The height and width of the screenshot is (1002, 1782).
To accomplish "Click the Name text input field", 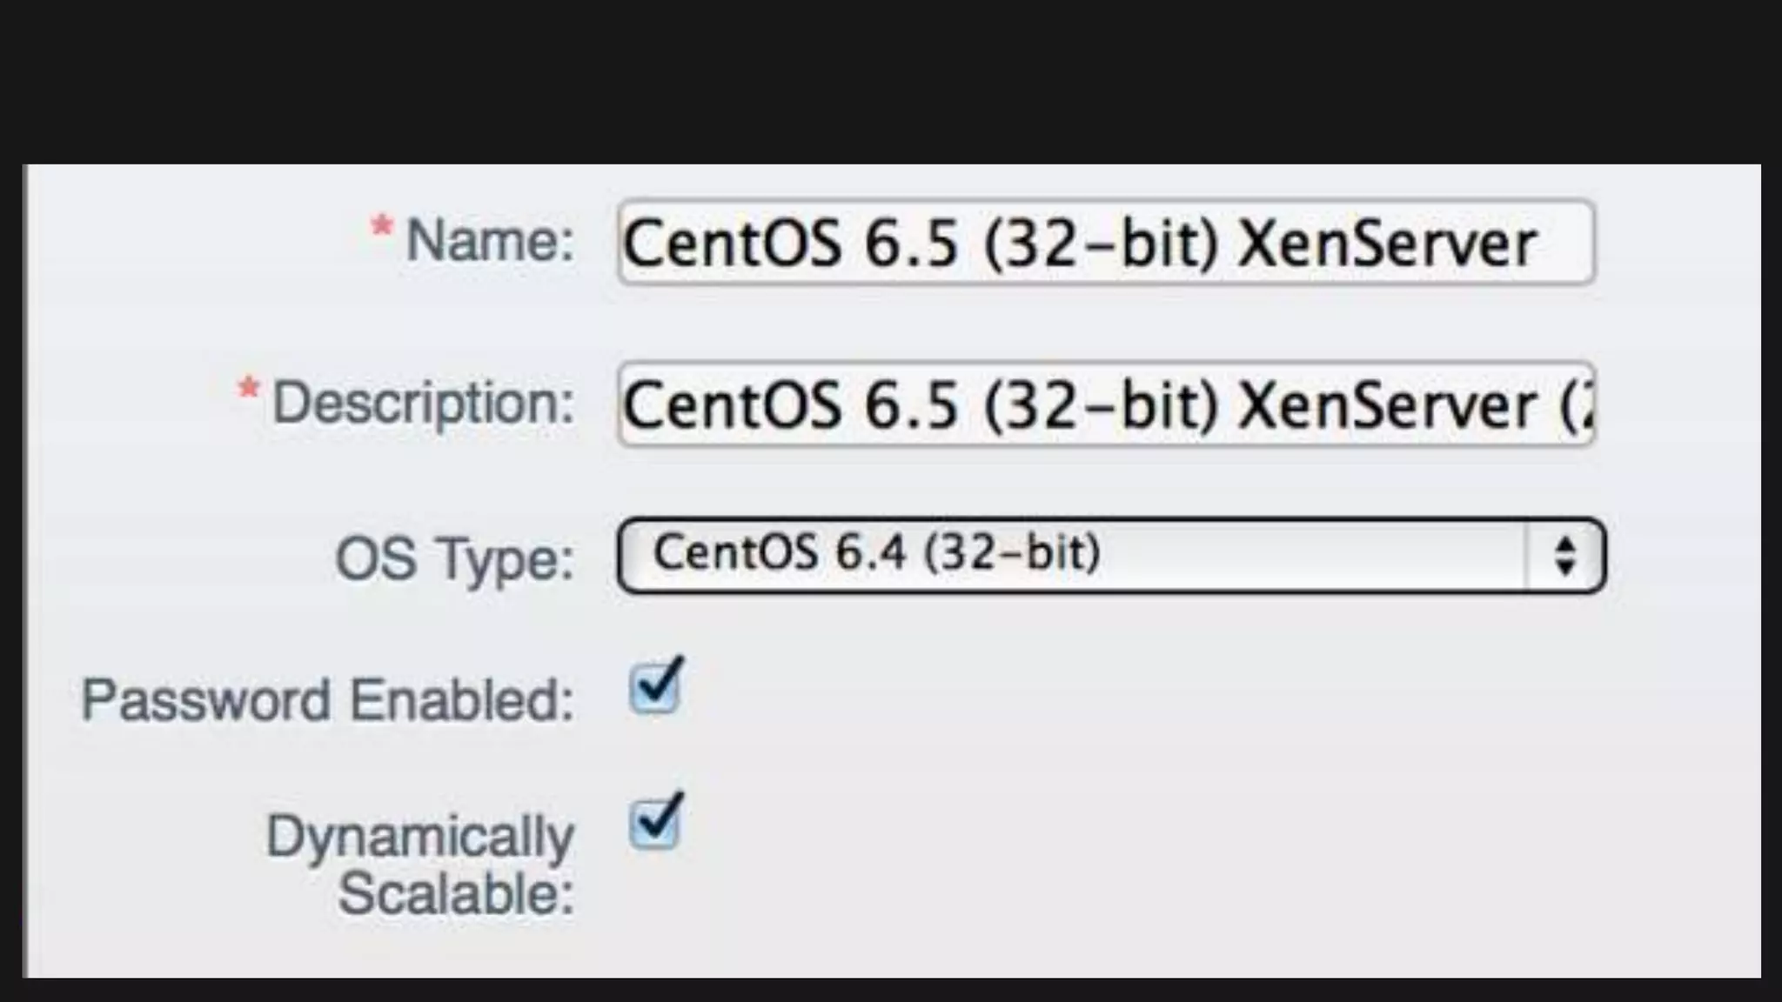I will (x=1105, y=243).
